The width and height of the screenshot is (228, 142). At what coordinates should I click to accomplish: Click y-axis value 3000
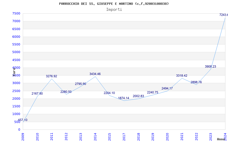16,83
